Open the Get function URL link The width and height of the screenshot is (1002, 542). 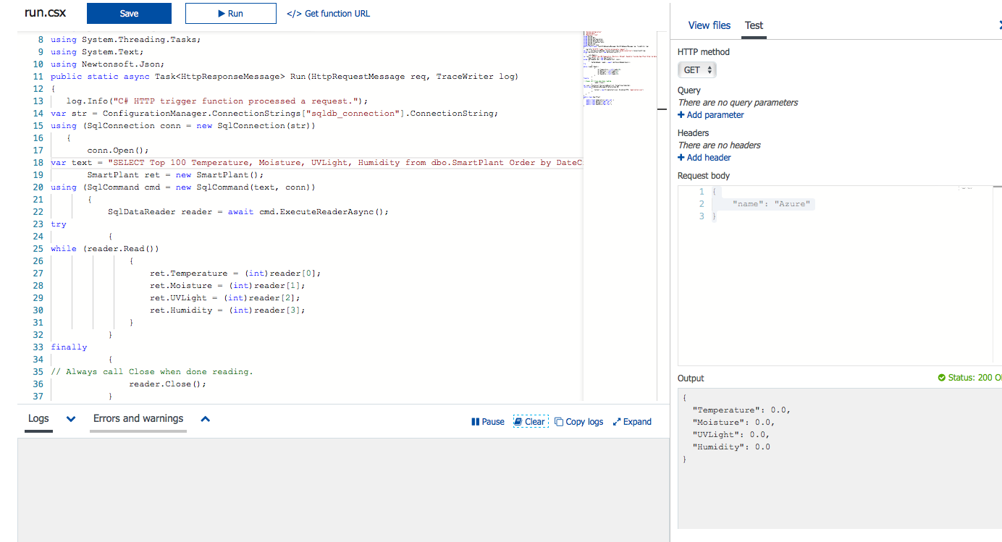click(328, 13)
